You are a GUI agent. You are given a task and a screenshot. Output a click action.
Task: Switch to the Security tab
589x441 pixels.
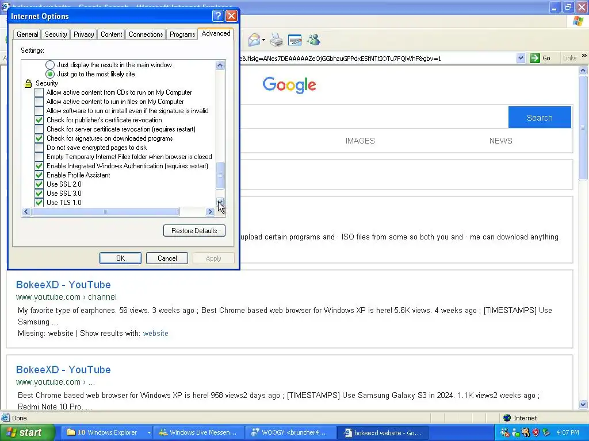pos(56,34)
